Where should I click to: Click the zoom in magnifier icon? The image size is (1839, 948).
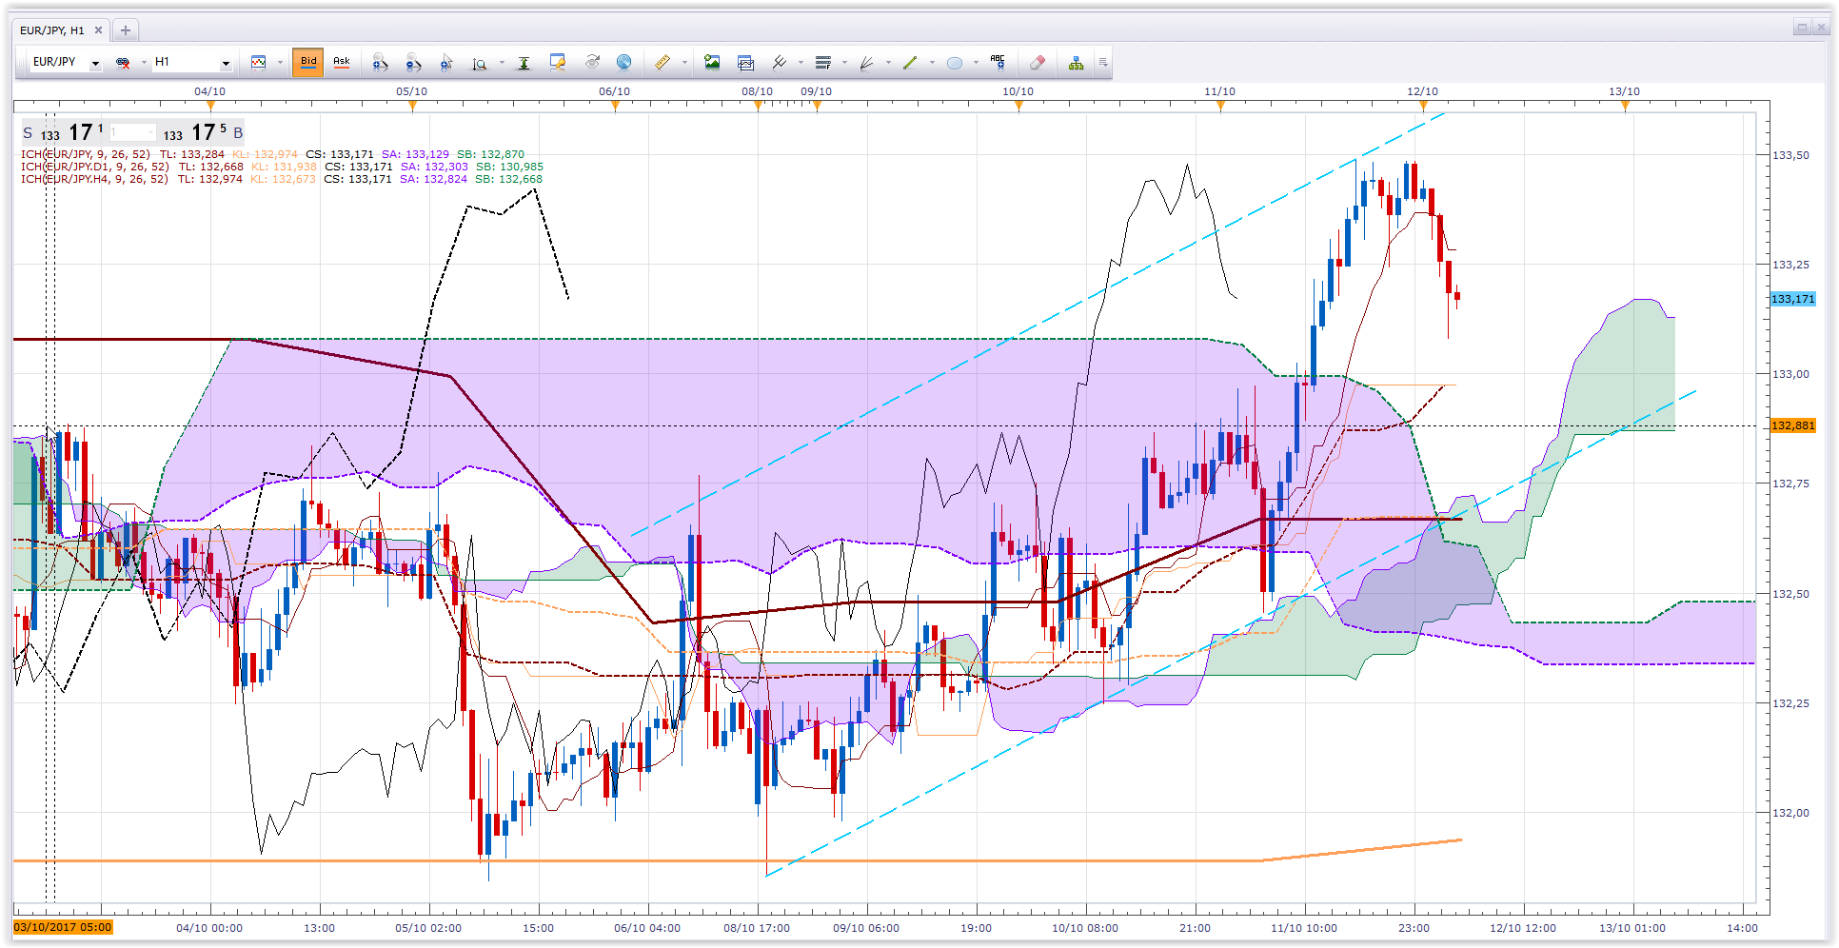[380, 63]
